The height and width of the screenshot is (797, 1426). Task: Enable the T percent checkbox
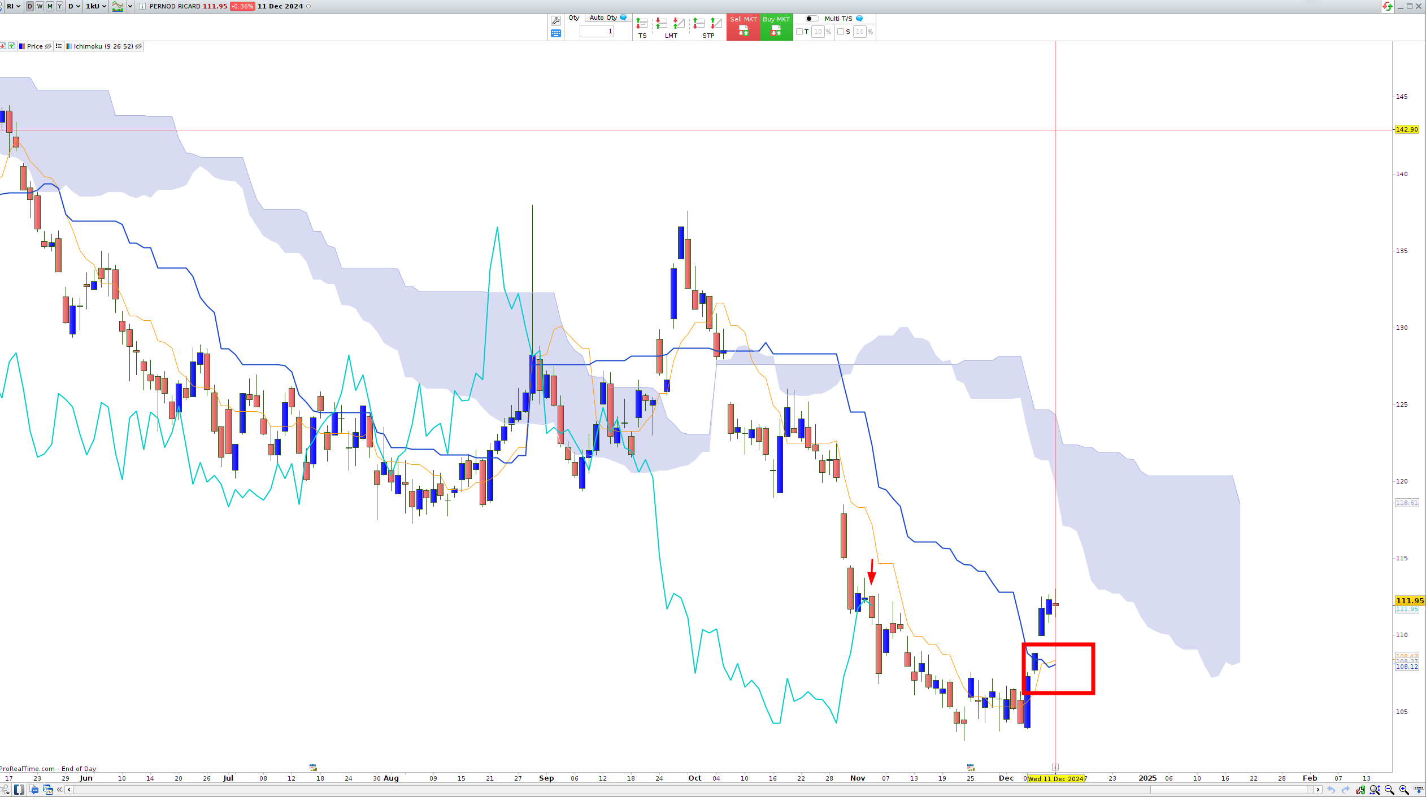[799, 32]
